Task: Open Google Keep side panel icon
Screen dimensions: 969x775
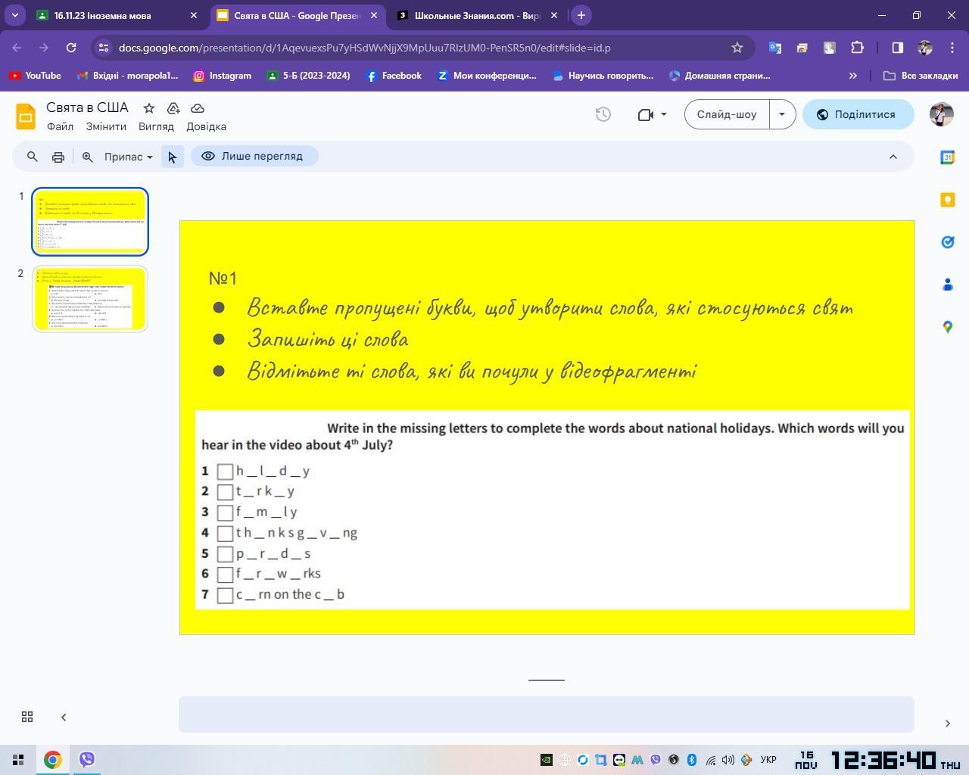Action: (x=947, y=200)
